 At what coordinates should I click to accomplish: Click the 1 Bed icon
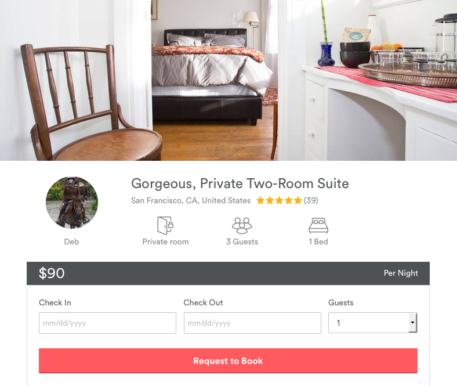[318, 226]
